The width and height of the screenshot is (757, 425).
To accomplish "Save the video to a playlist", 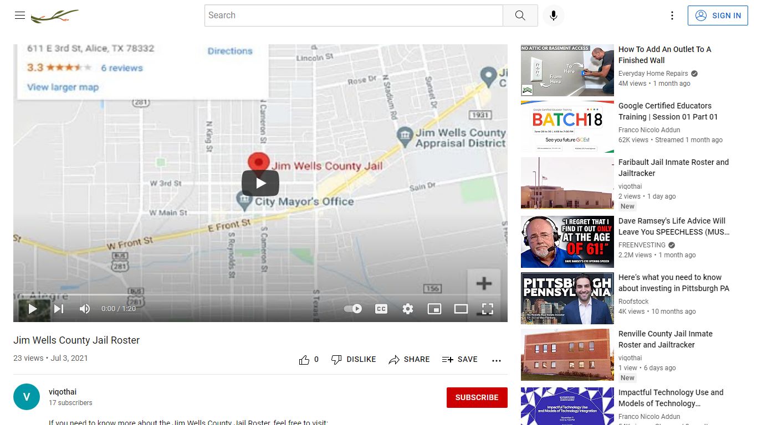I will [459, 360].
